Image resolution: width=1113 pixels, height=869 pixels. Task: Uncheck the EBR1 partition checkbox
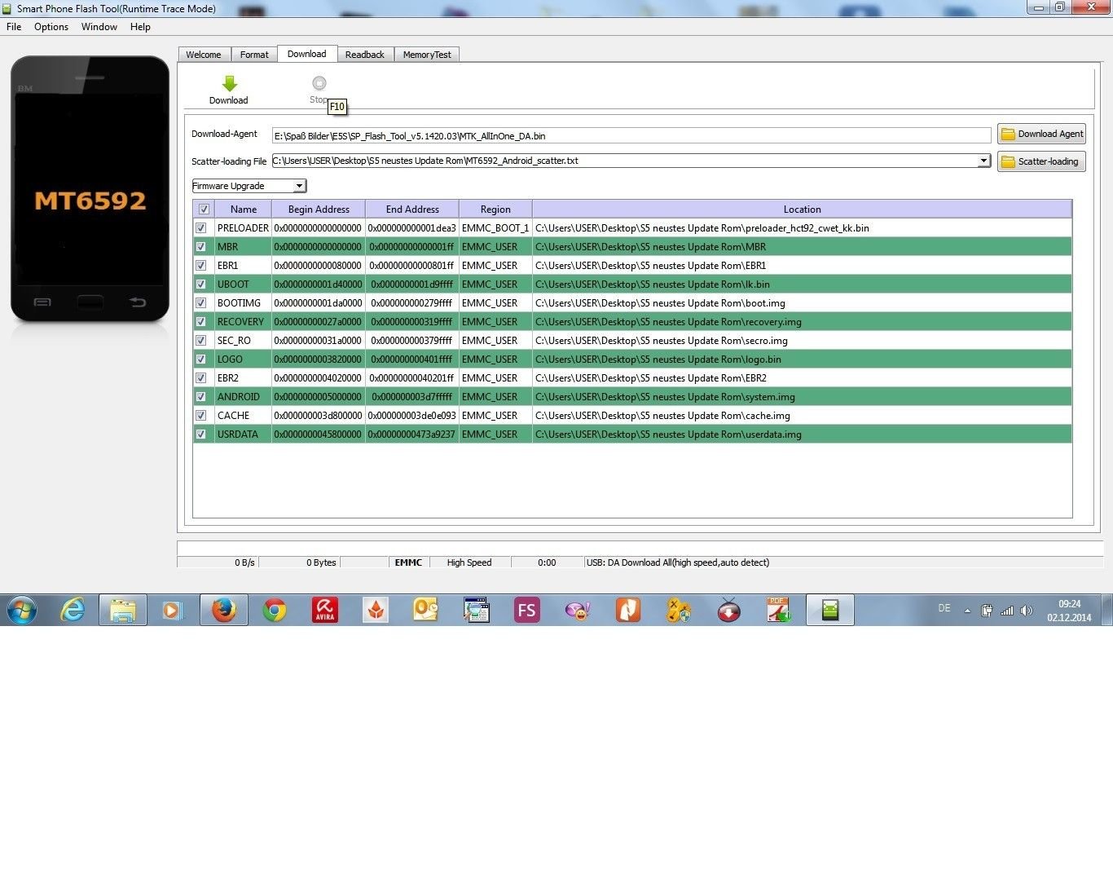point(200,266)
